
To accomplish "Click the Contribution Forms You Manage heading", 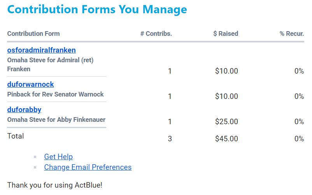I will [97, 9].
